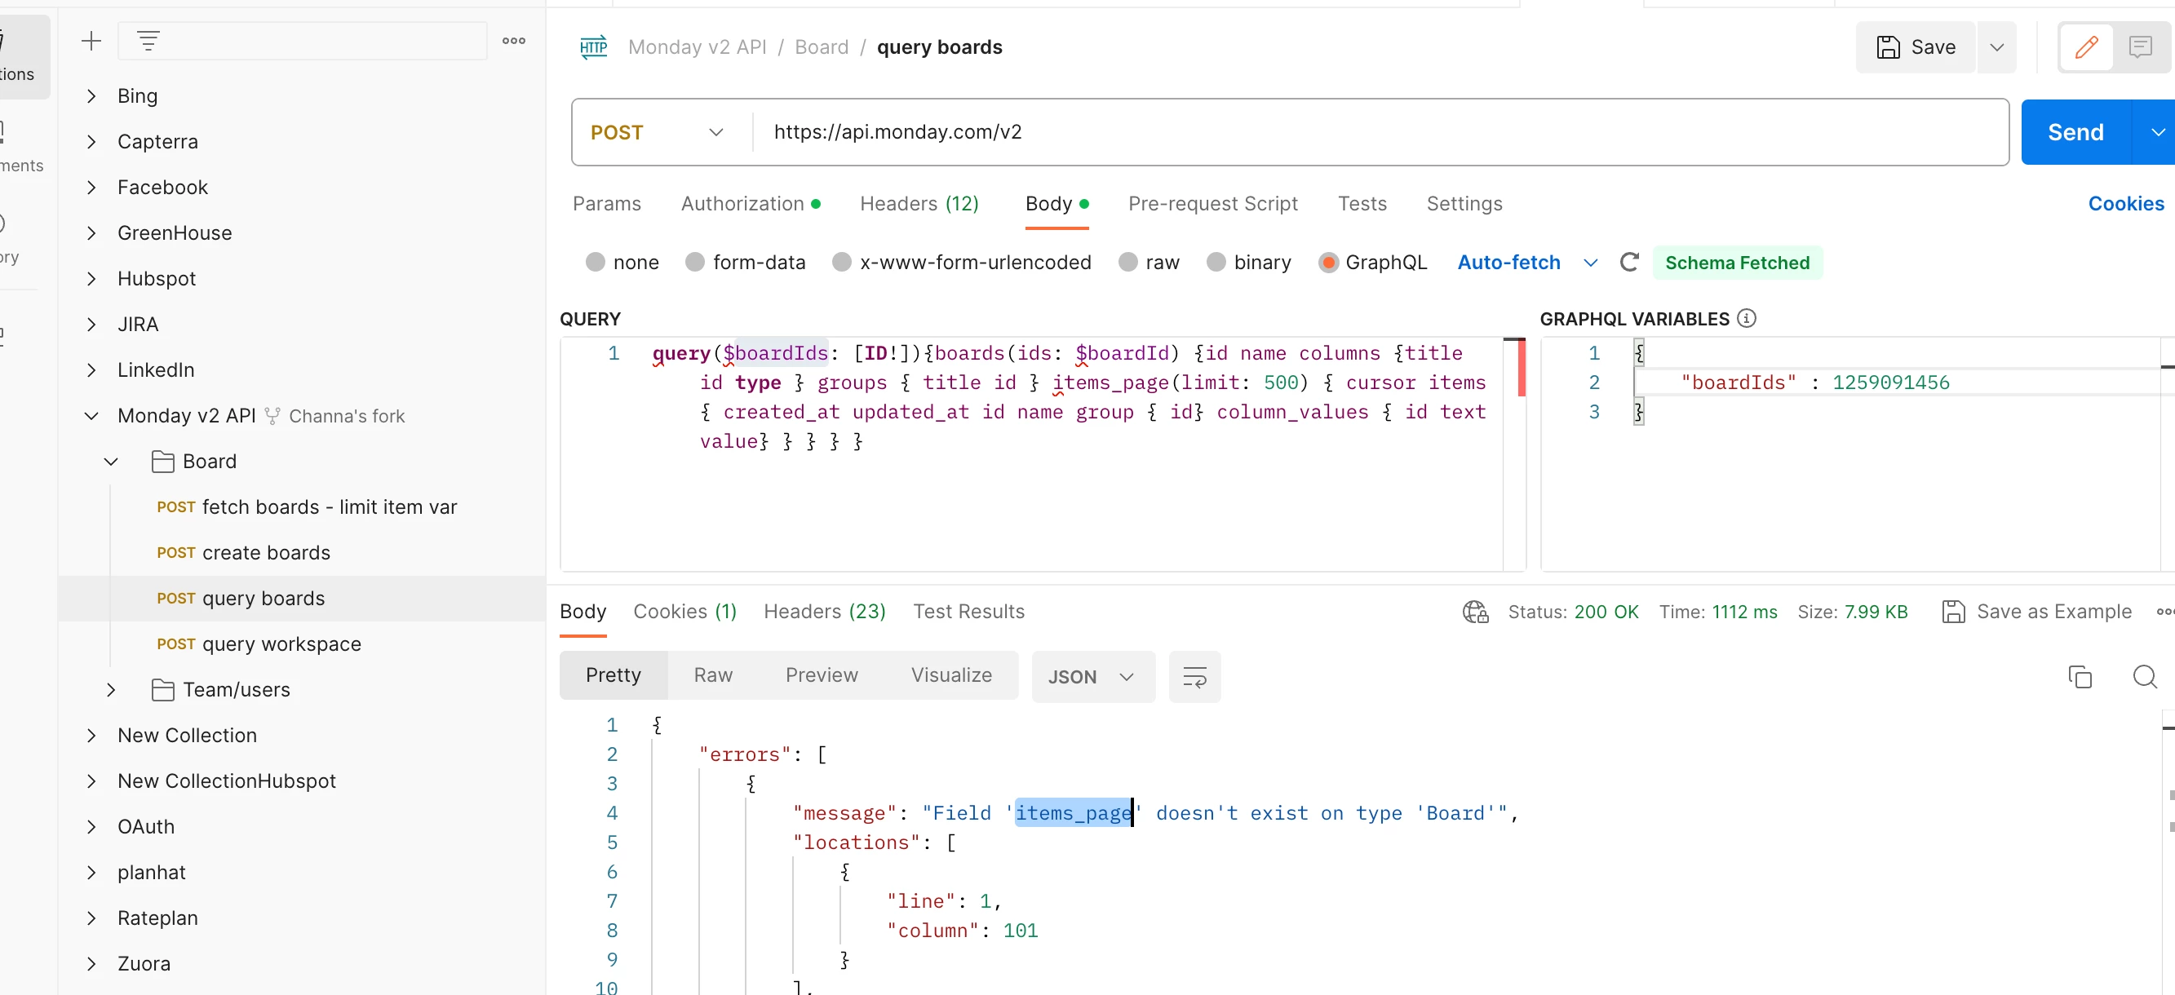
Task: Collapse the Board folder
Action: coord(111,461)
